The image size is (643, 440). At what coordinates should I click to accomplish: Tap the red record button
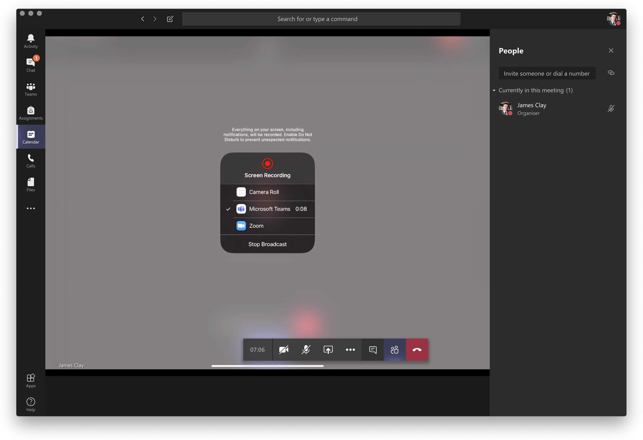pyautogui.click(x=267, y=163)
